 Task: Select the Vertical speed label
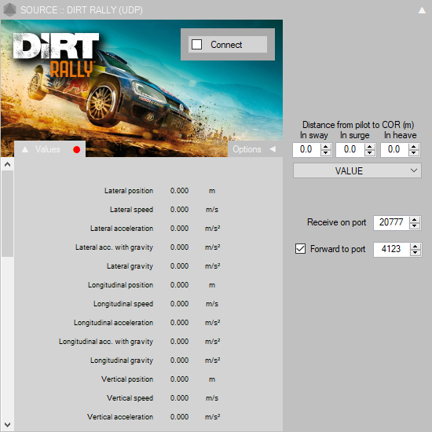[x=130, y=398]
